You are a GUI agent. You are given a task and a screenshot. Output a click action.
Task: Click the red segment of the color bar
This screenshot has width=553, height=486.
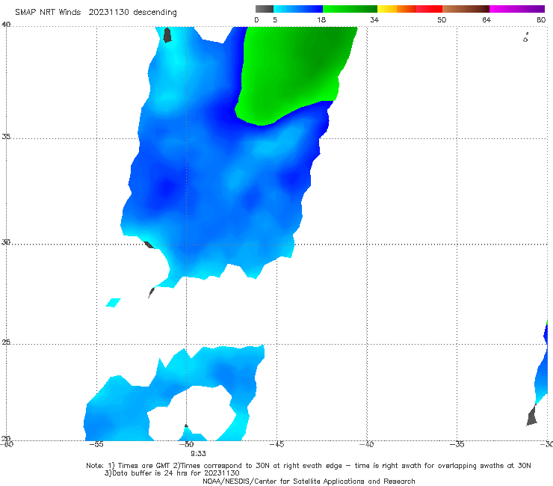(429, 9)
